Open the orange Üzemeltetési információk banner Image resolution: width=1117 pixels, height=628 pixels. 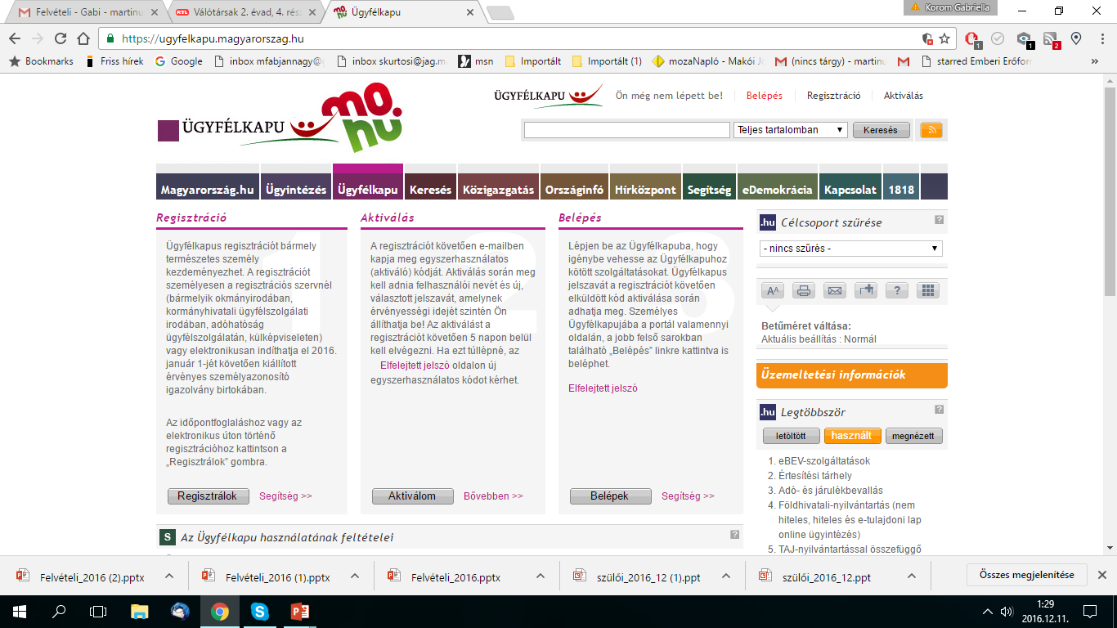click(x=851, y=375)
